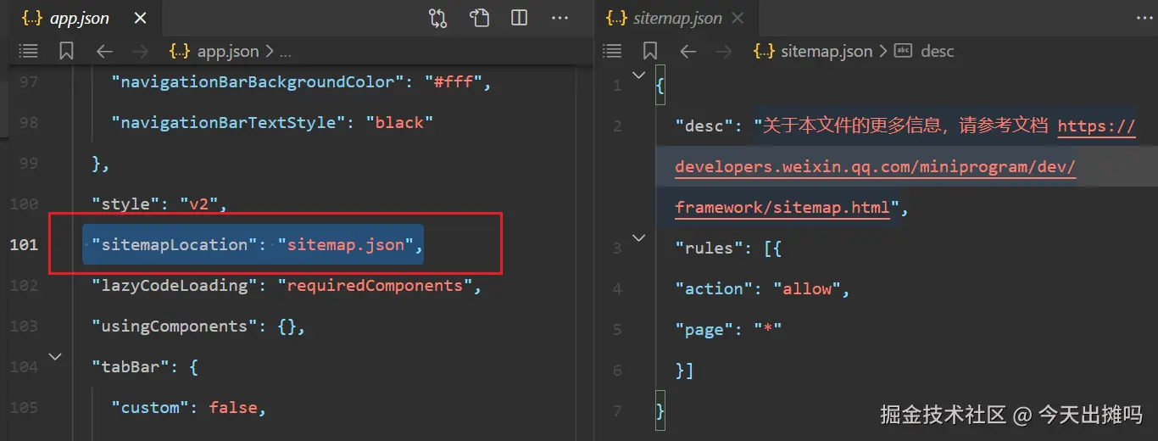Split the app.json editor
This screenshot has width=1158, height=441.
(x=520, y=18)
